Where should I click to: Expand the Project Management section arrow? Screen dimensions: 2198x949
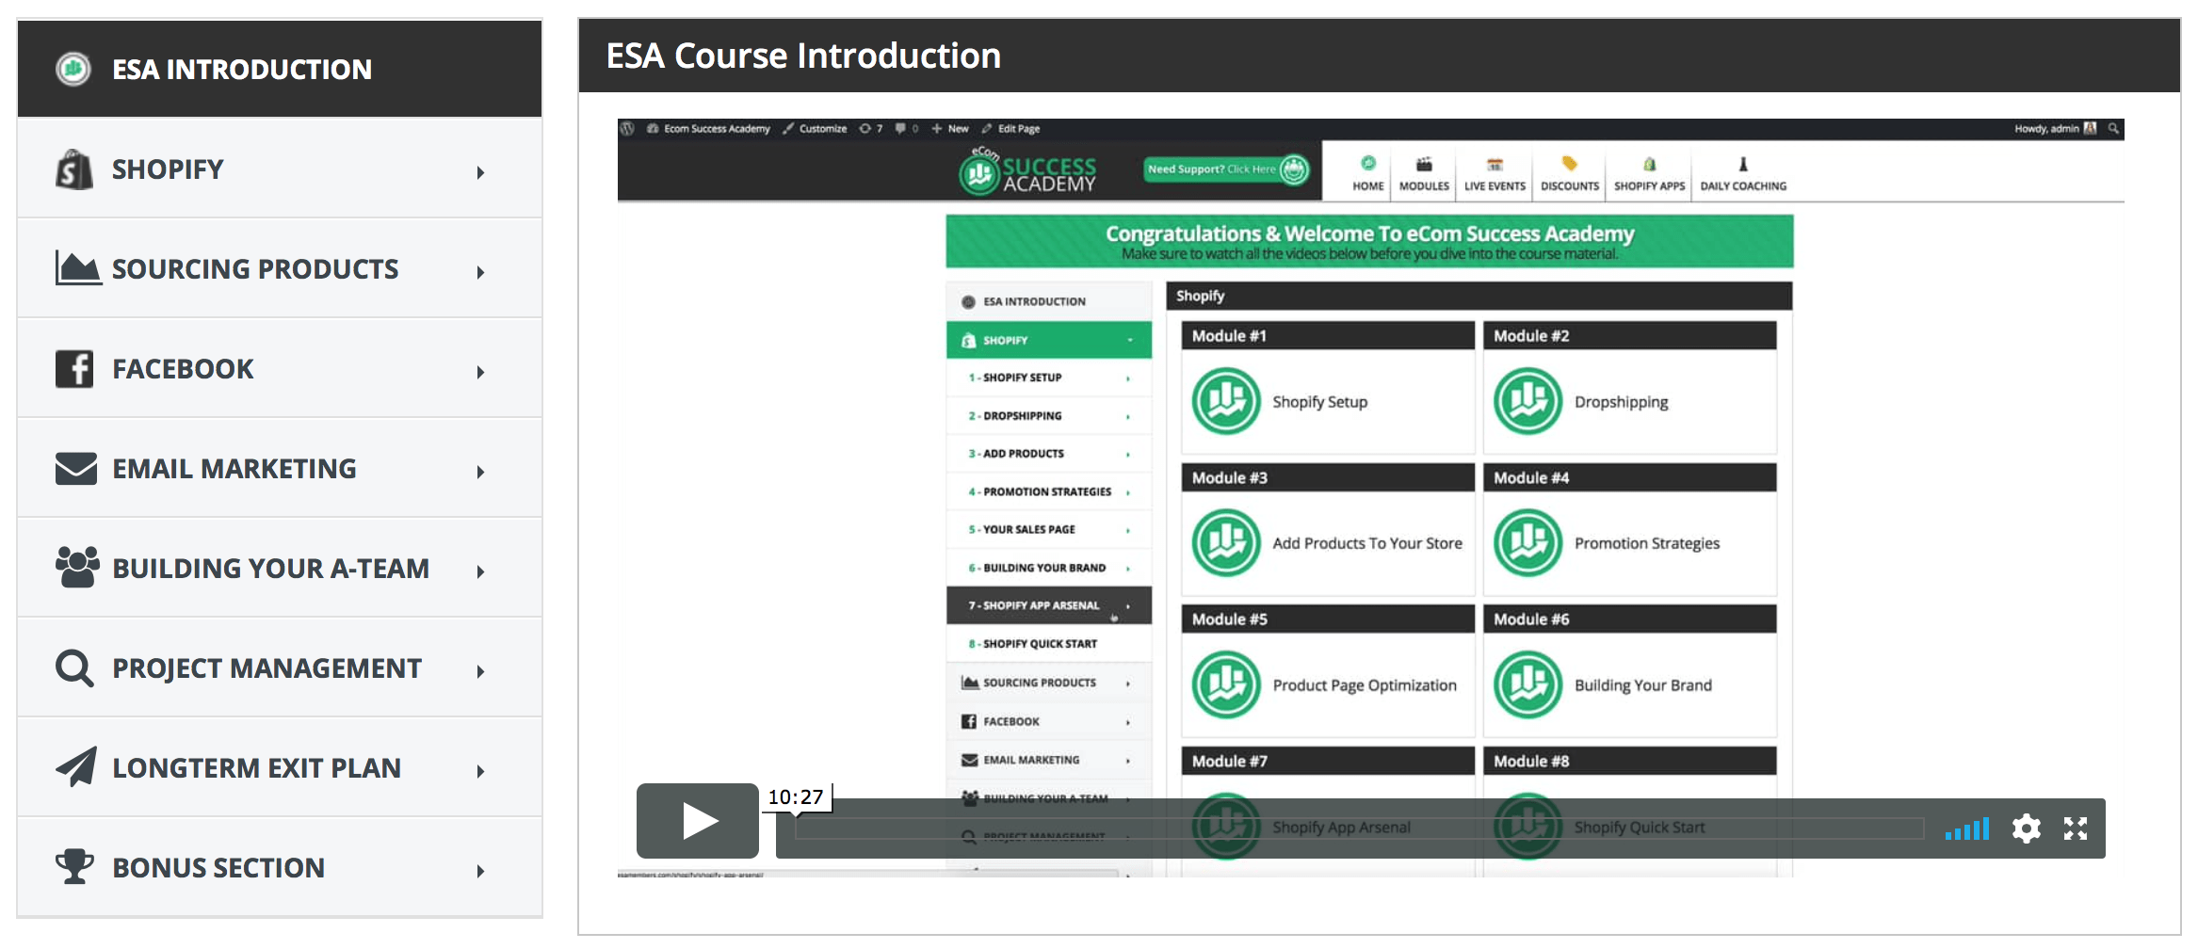coord(480,672)
